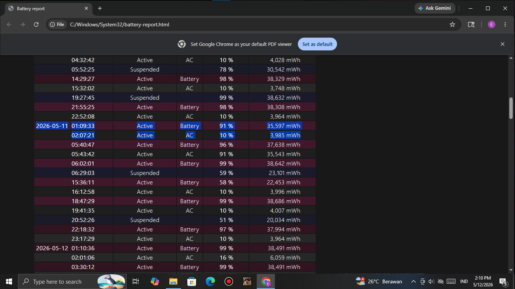Launch Copilot from the taskbar
This screenshot has width=515, height=289.
point(155,281)
